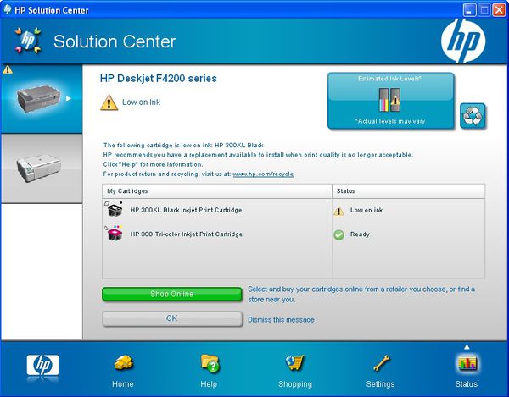Click the Settings label in bottom bar
This screenshot has height=397, width=509.
click(380, 384)
